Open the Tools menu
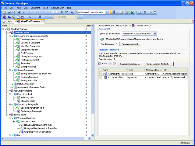195x146 pixels. (x=45, y=8)
